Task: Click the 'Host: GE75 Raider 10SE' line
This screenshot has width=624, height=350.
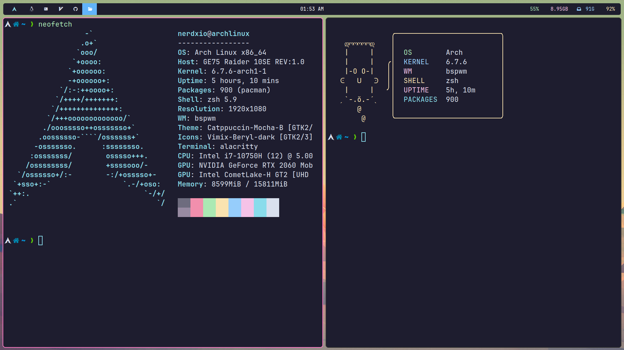Action: coord(241,62)
